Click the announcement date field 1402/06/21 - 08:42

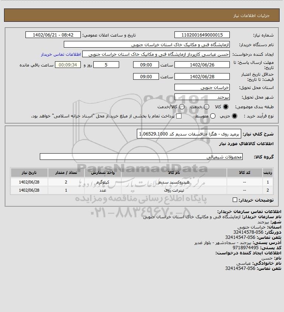53,35
